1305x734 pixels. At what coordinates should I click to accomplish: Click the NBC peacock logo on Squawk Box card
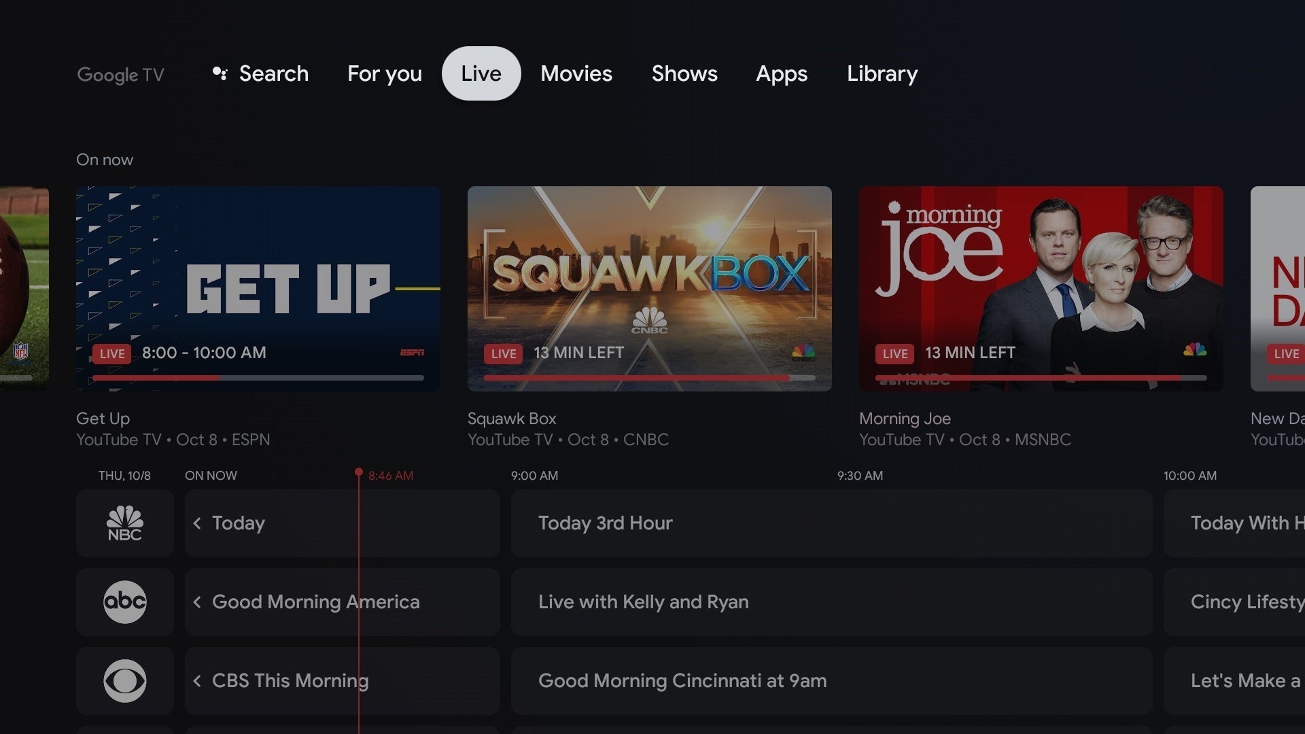coord(803,352)
